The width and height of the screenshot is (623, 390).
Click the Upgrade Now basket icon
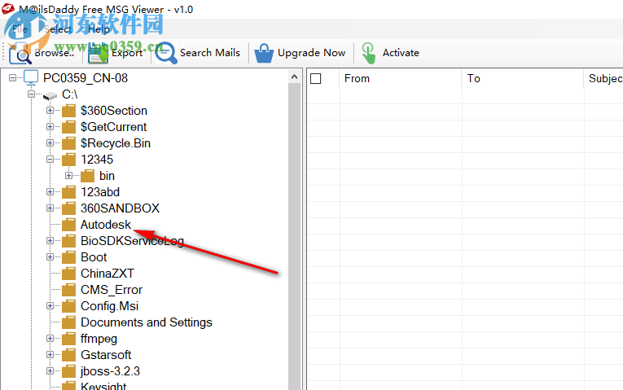point(264,53)
